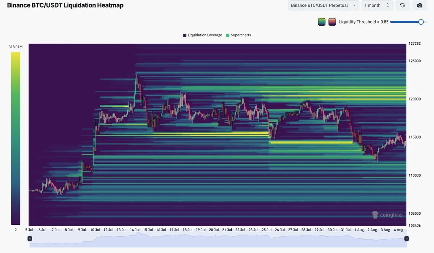Click the 5 Jul date label

pos(29,230)
